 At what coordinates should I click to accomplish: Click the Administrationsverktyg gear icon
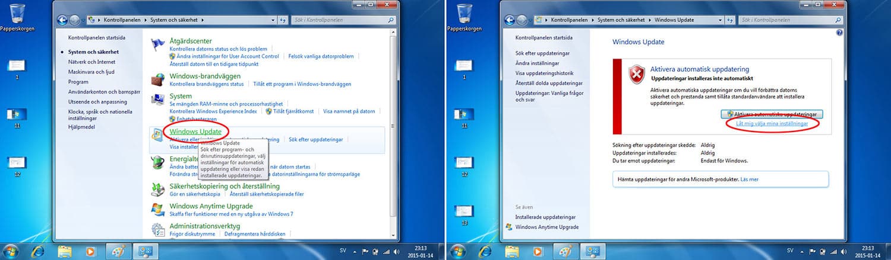coord(157,229)
